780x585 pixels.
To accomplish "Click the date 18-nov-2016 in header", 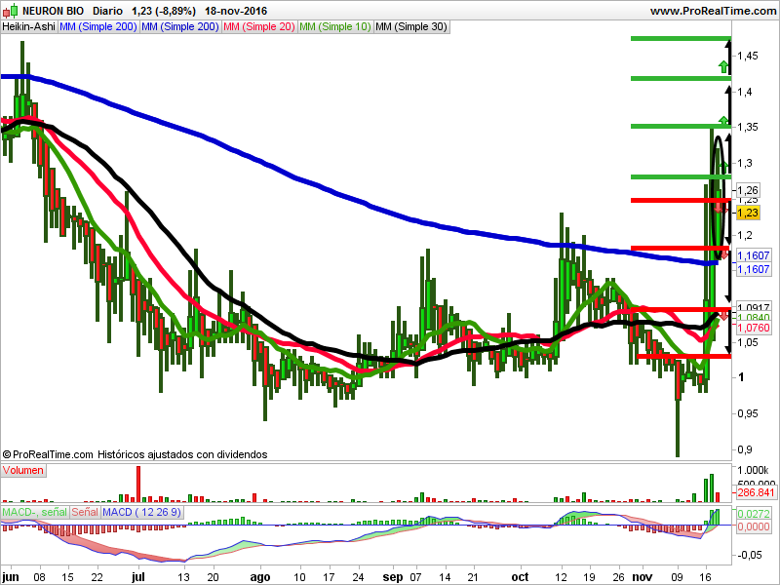I will pos(236,11).
